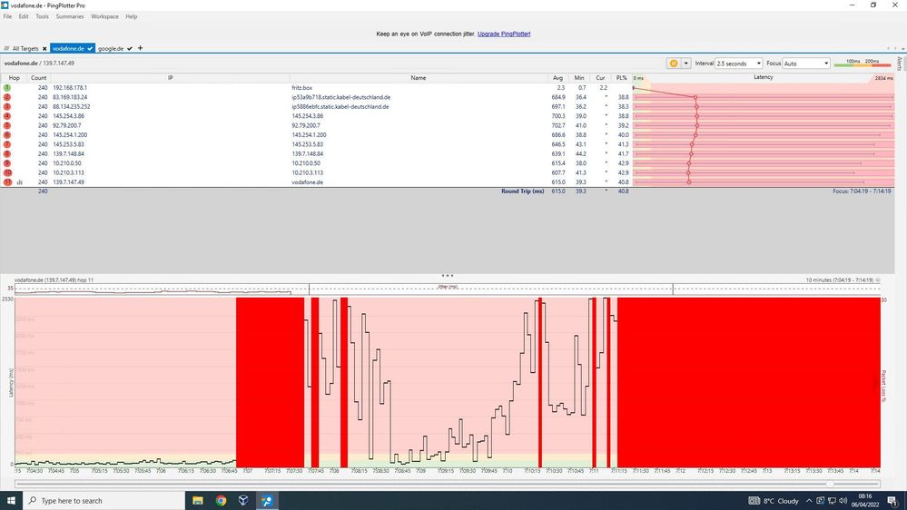The height and width of the screenshot is (510, 907).
Task: Select the red hop 2 circle icon
Action: coord(7,97)
